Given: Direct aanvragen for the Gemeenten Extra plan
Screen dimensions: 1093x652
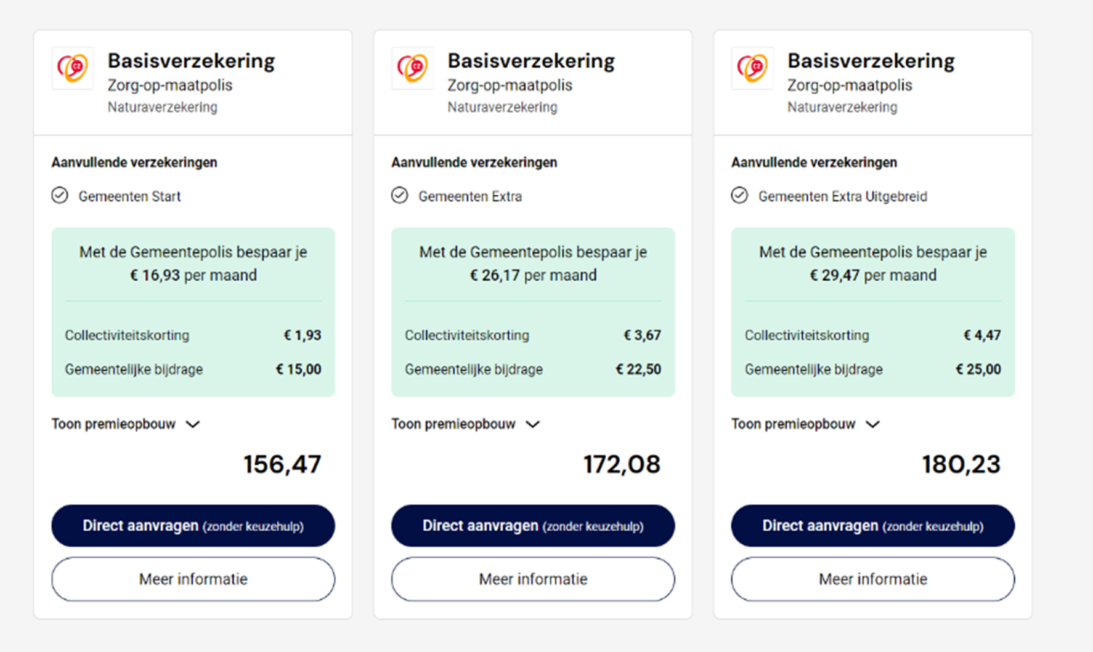Looking at the screenshot, I should (533, 526).
